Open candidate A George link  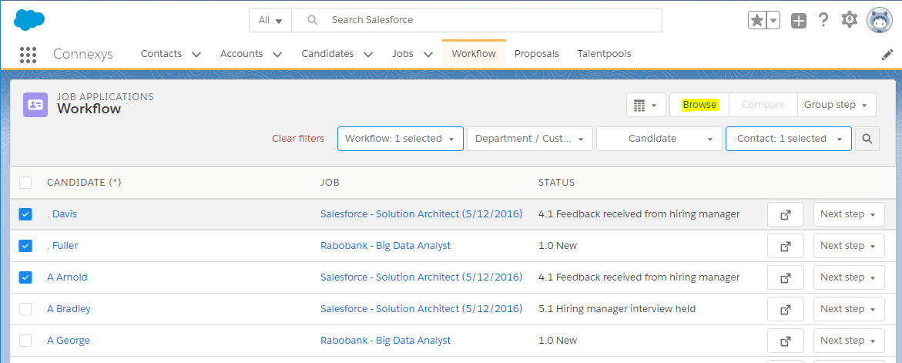tap(69, 341)
